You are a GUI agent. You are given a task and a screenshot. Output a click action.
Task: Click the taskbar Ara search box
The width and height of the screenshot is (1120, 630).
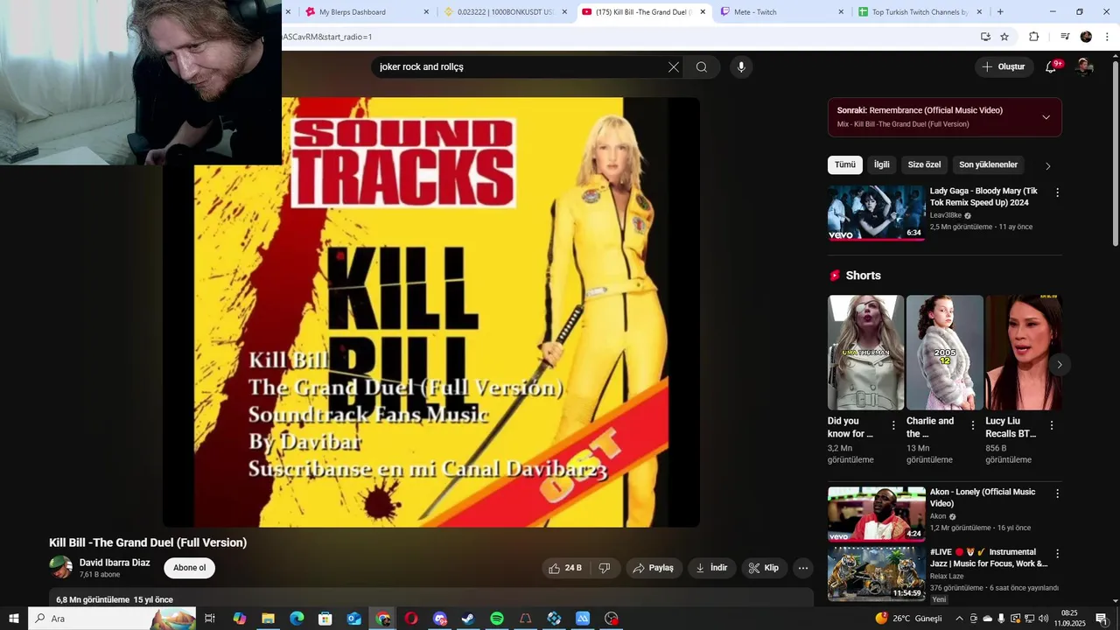coord(112,619)
